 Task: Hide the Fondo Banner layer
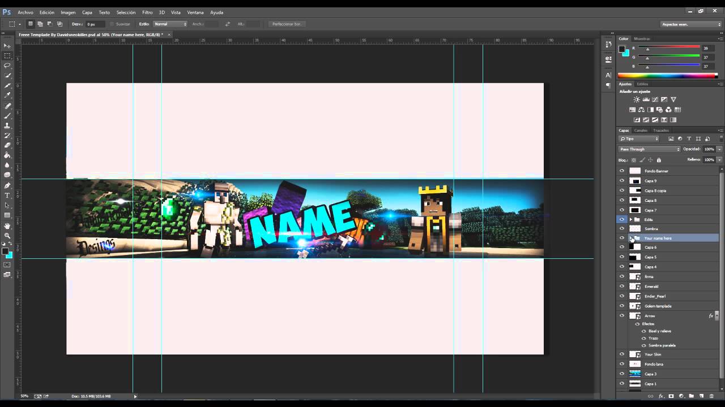[622, 171]
